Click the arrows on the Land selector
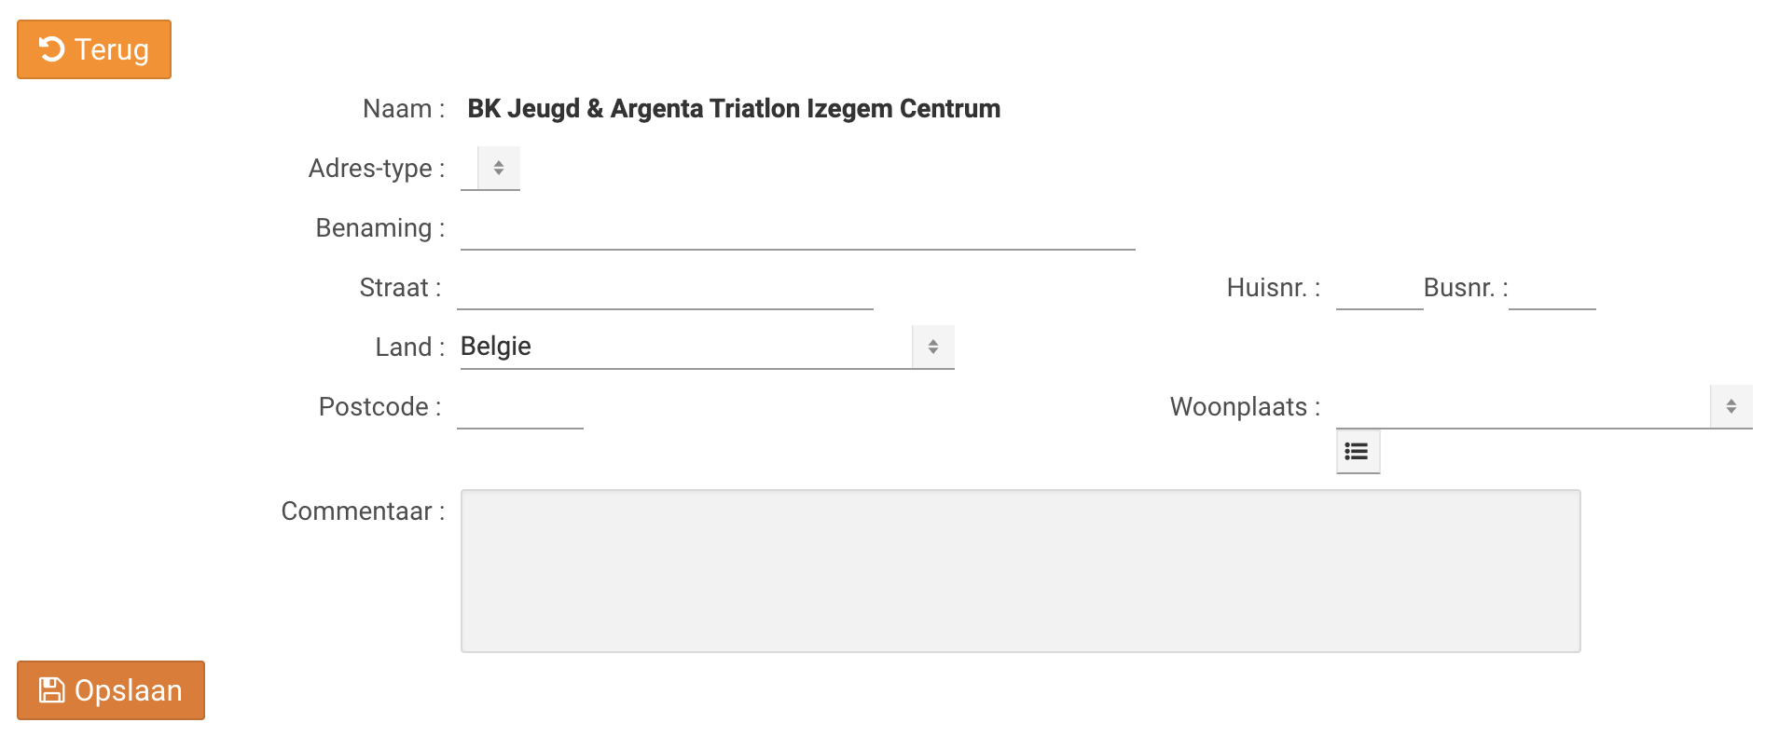This screenshot has height=736, width=1779. pyautogui.click(x=932, y=347)
